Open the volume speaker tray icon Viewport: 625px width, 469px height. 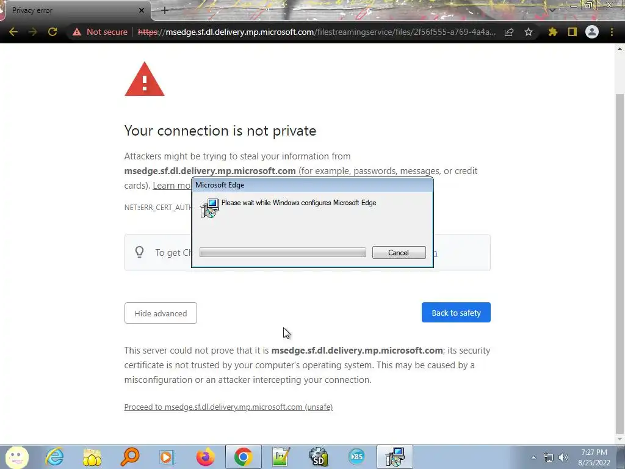click(x=563, y=457)
